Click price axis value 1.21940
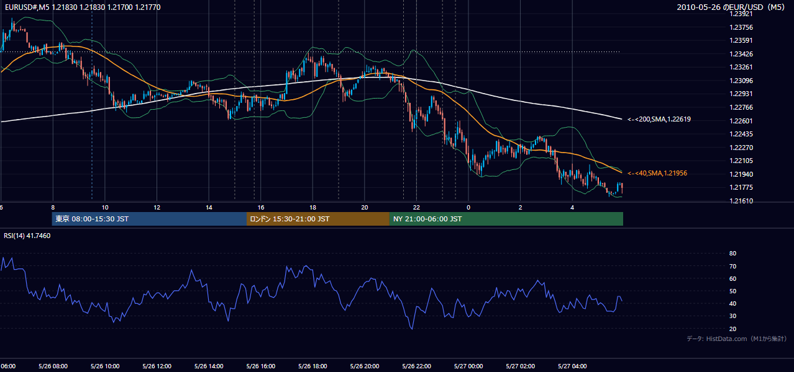Viewport: 794px width, 372px height. coord(741,174)
